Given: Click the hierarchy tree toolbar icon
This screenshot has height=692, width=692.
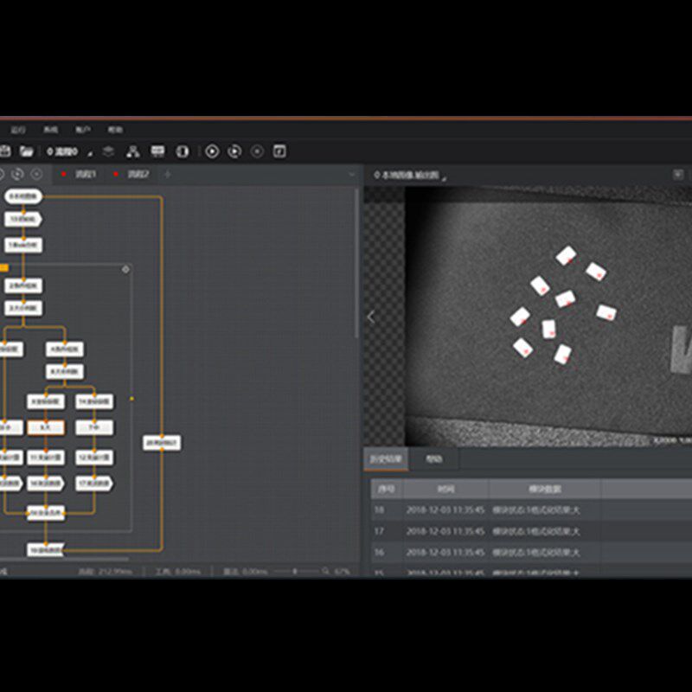Looking at the screenshot, I should (133, 151).
